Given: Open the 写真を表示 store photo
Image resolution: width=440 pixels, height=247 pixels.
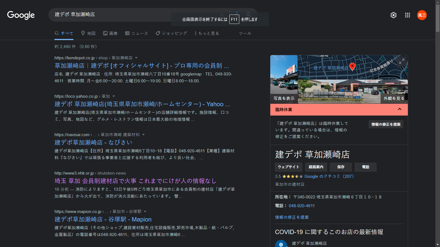Looking at the screenshot, I should (x=284, y=79).
